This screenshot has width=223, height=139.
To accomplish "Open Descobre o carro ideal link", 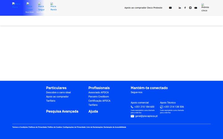I will pyautogui.click(x=58, y=92).
